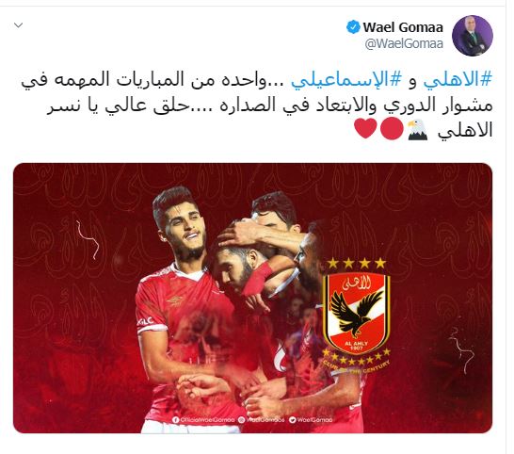Click the Al Ahly club crest logo
The image size is (514, 454).
click(357, 314)
